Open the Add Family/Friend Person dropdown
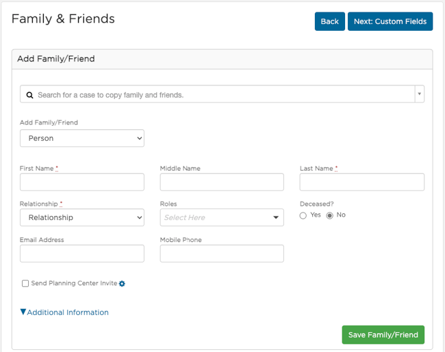This screenshot has width=445, height=352. pos(82,138)
